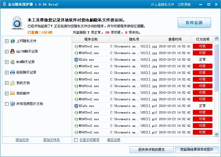This screenshot has height=157, width=221.
Task: Click the lock icon in title bar
Action: click(x=4, y=4)
